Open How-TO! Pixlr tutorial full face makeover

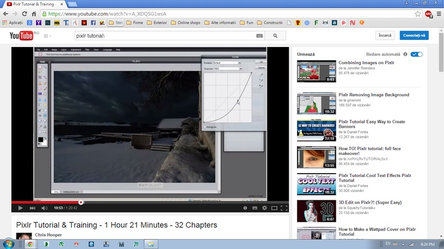(370, 151)
